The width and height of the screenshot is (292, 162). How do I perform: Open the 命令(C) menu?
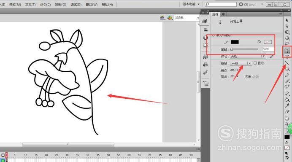coord(45,5)
